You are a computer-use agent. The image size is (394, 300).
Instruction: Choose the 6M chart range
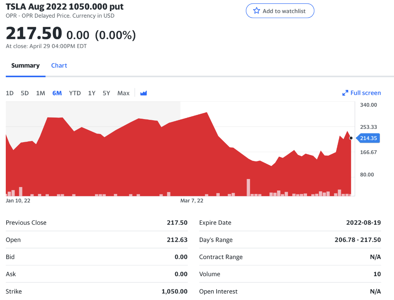tap(57, 93)
